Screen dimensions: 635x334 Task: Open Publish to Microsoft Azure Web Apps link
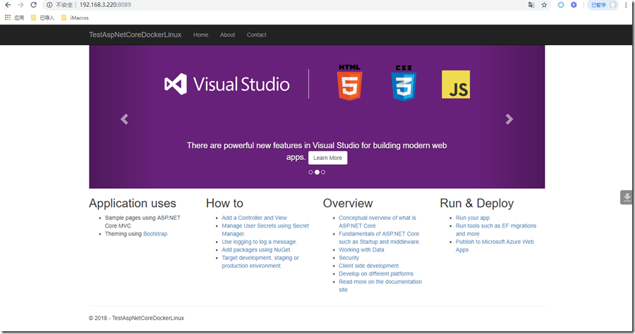tap(495, 245)
